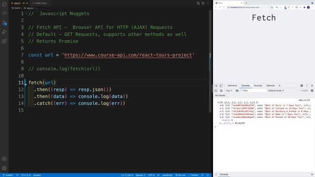This screenshot has width=315, height=177.
Task: Click the browser back arrow
Action: tap(216, 7)
